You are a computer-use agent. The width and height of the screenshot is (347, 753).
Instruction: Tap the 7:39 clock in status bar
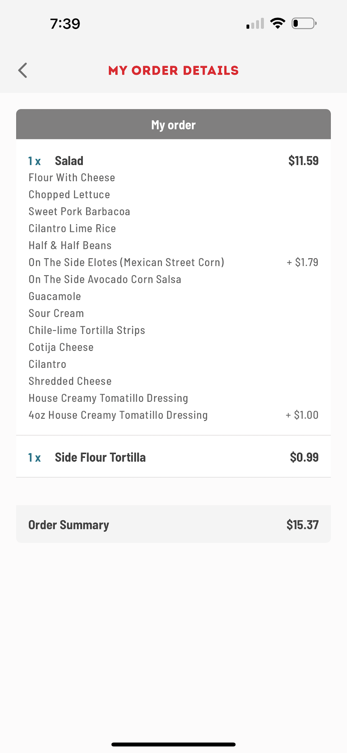(x=65, y=24)
